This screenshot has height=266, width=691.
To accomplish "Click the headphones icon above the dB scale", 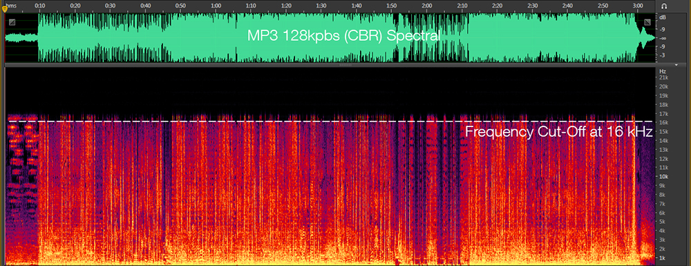I will point(664,6).
